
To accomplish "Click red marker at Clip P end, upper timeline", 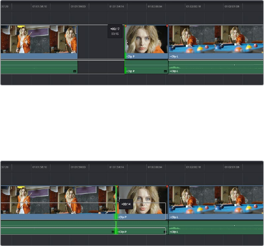I will (x=167, y=26).
